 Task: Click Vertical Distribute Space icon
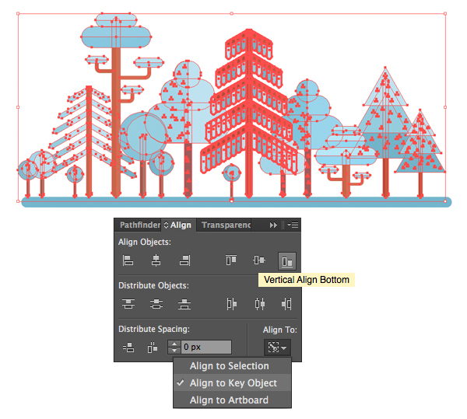pos(128,347)
